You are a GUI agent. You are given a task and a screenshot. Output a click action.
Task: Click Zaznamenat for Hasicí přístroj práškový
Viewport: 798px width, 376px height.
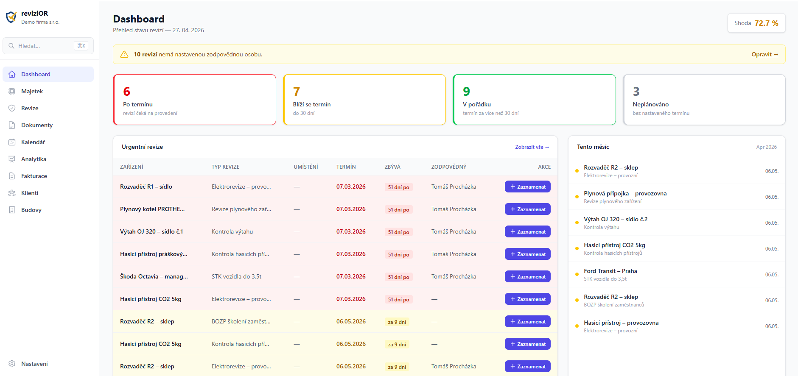pos(528,254)
